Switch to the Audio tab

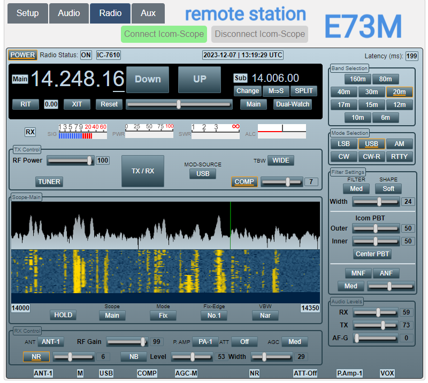point(69,13)
